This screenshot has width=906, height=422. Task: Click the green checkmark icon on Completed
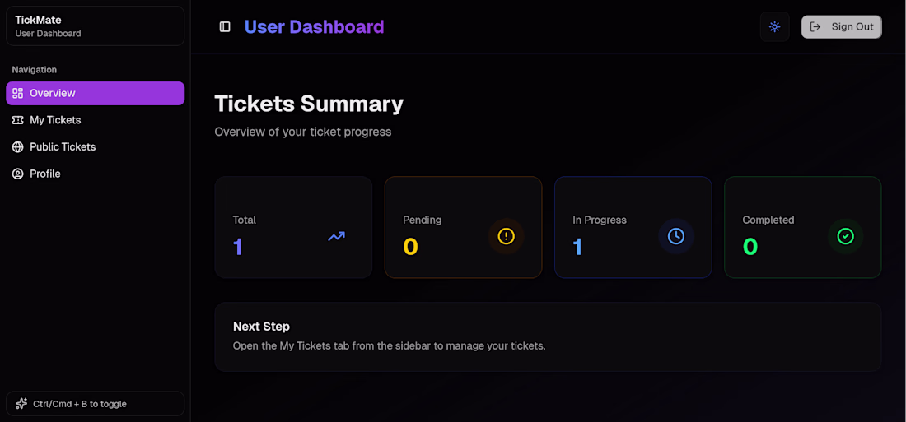[x=846, y=236]
